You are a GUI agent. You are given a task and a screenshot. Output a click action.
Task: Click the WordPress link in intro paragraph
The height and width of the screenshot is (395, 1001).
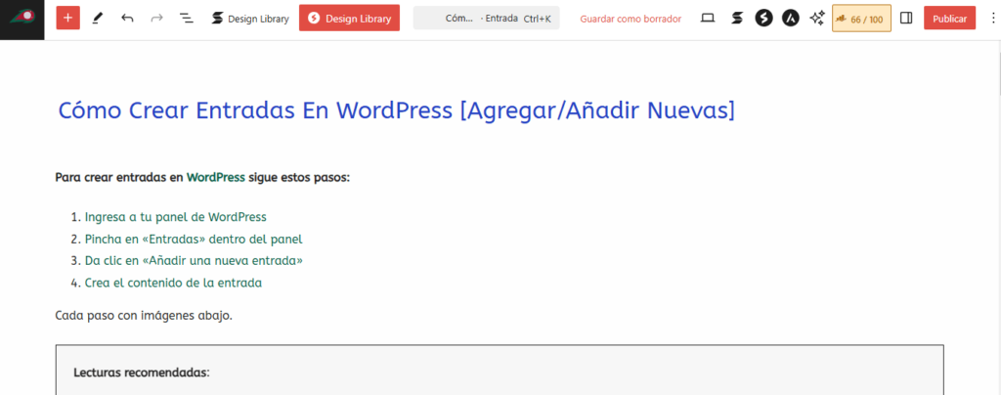[216, 177]
